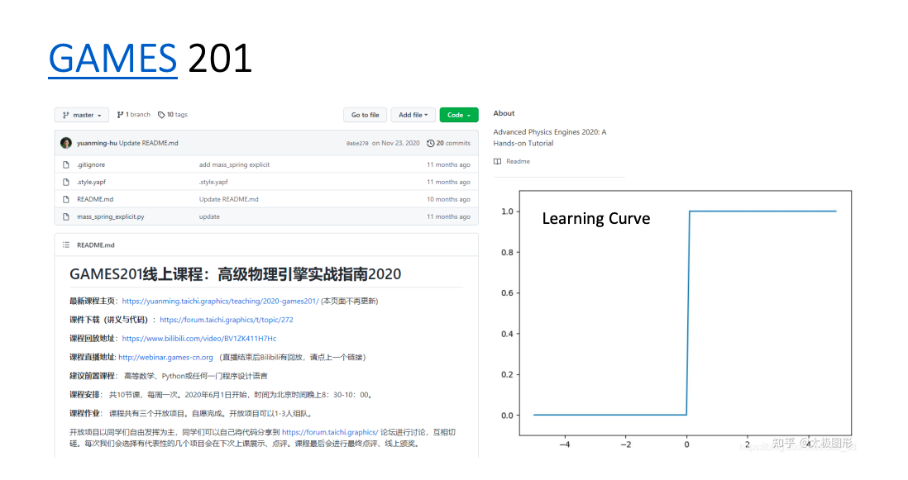The width and height of the screenshot is (908, 480).
Task: Click the file icon beside .style.yapf
Action: pos(66,182)
